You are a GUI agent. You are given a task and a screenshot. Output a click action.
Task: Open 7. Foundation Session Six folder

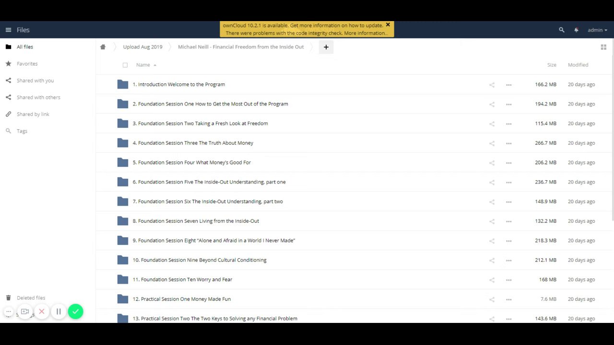[x=208, y=202]
